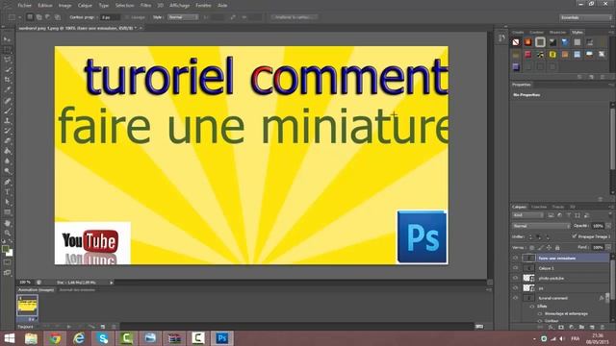The height and width of the screenshot is (346, 616).
Task: Click create new group folder icon
Action: 581,327
